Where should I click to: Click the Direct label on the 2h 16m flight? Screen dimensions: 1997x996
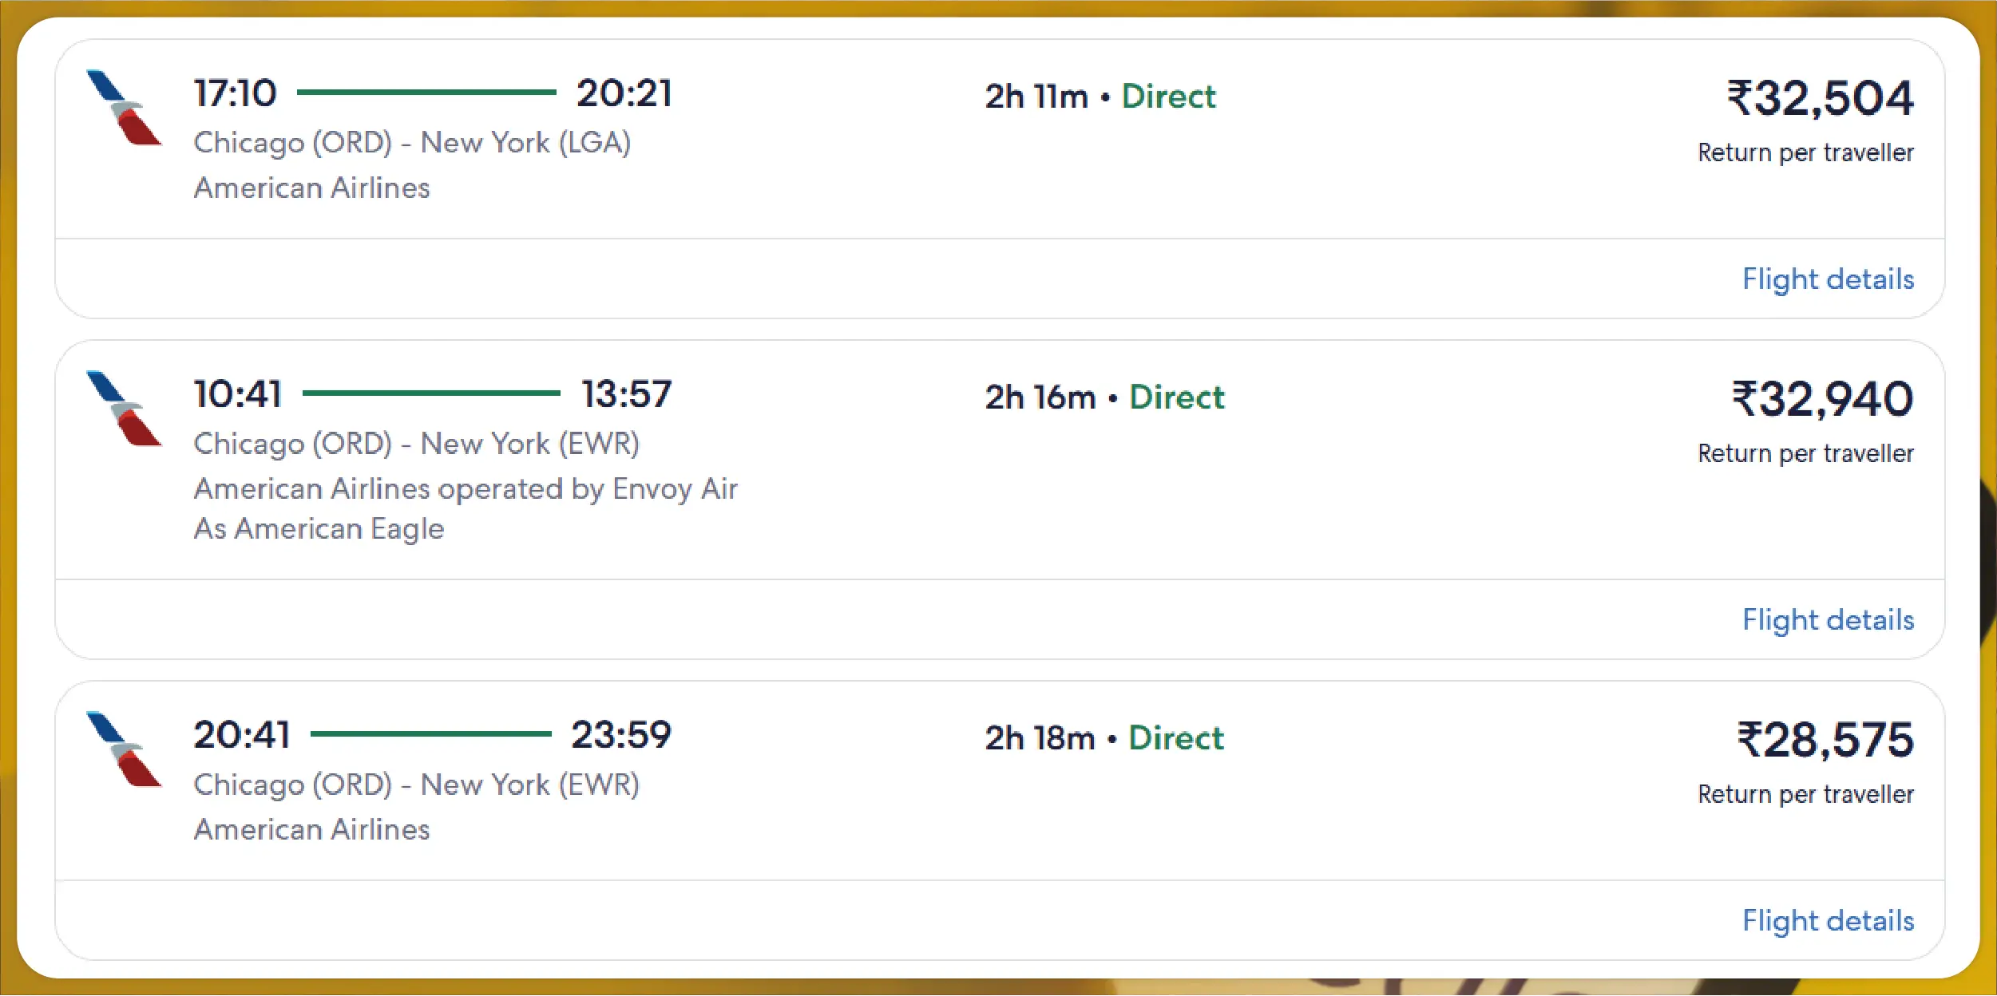tap(1176, 397)
